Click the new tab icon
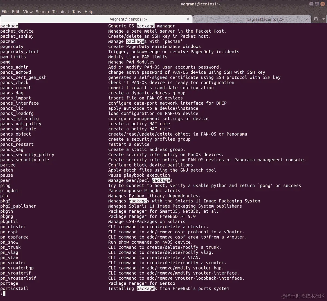The height and width of the screenshot is (301, 327). tap(316, 19)
